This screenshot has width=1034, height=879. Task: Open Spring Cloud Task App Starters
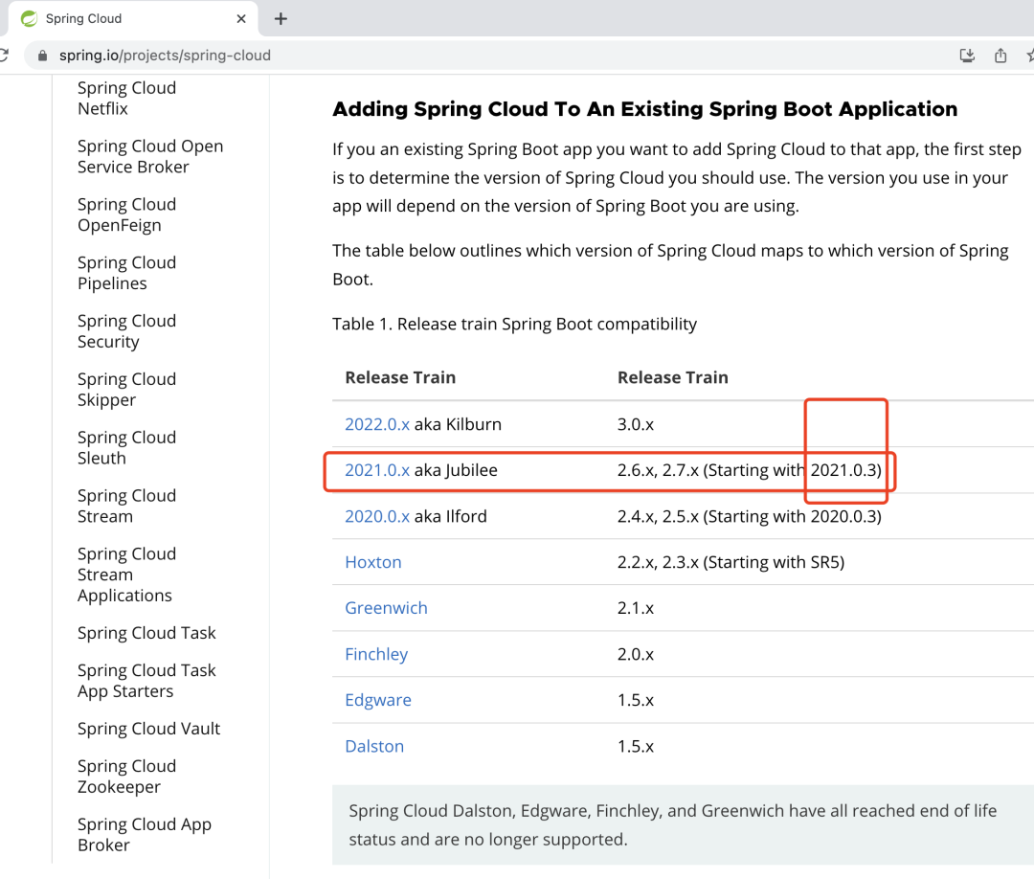click(146, 681)
